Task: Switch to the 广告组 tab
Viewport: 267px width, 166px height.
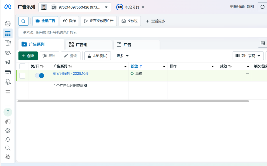Action: tap(89, 45)
